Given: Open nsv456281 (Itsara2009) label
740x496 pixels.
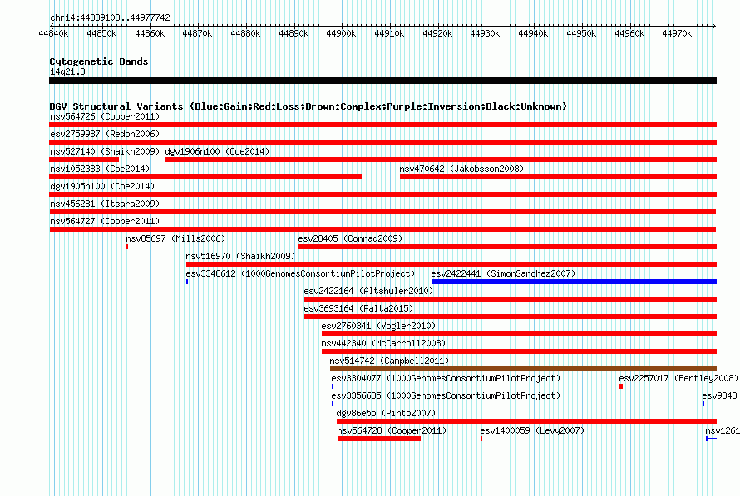Looking at the screenshot, I should pyautogui.click(x=105, y=204).
